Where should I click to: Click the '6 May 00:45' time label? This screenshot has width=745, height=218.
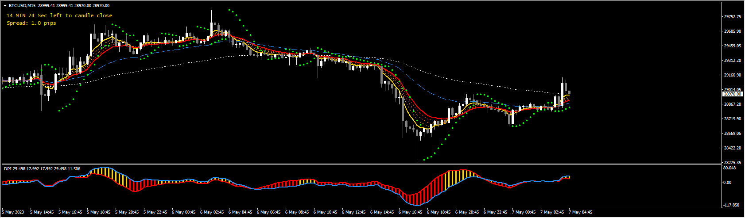coord(184,212)
